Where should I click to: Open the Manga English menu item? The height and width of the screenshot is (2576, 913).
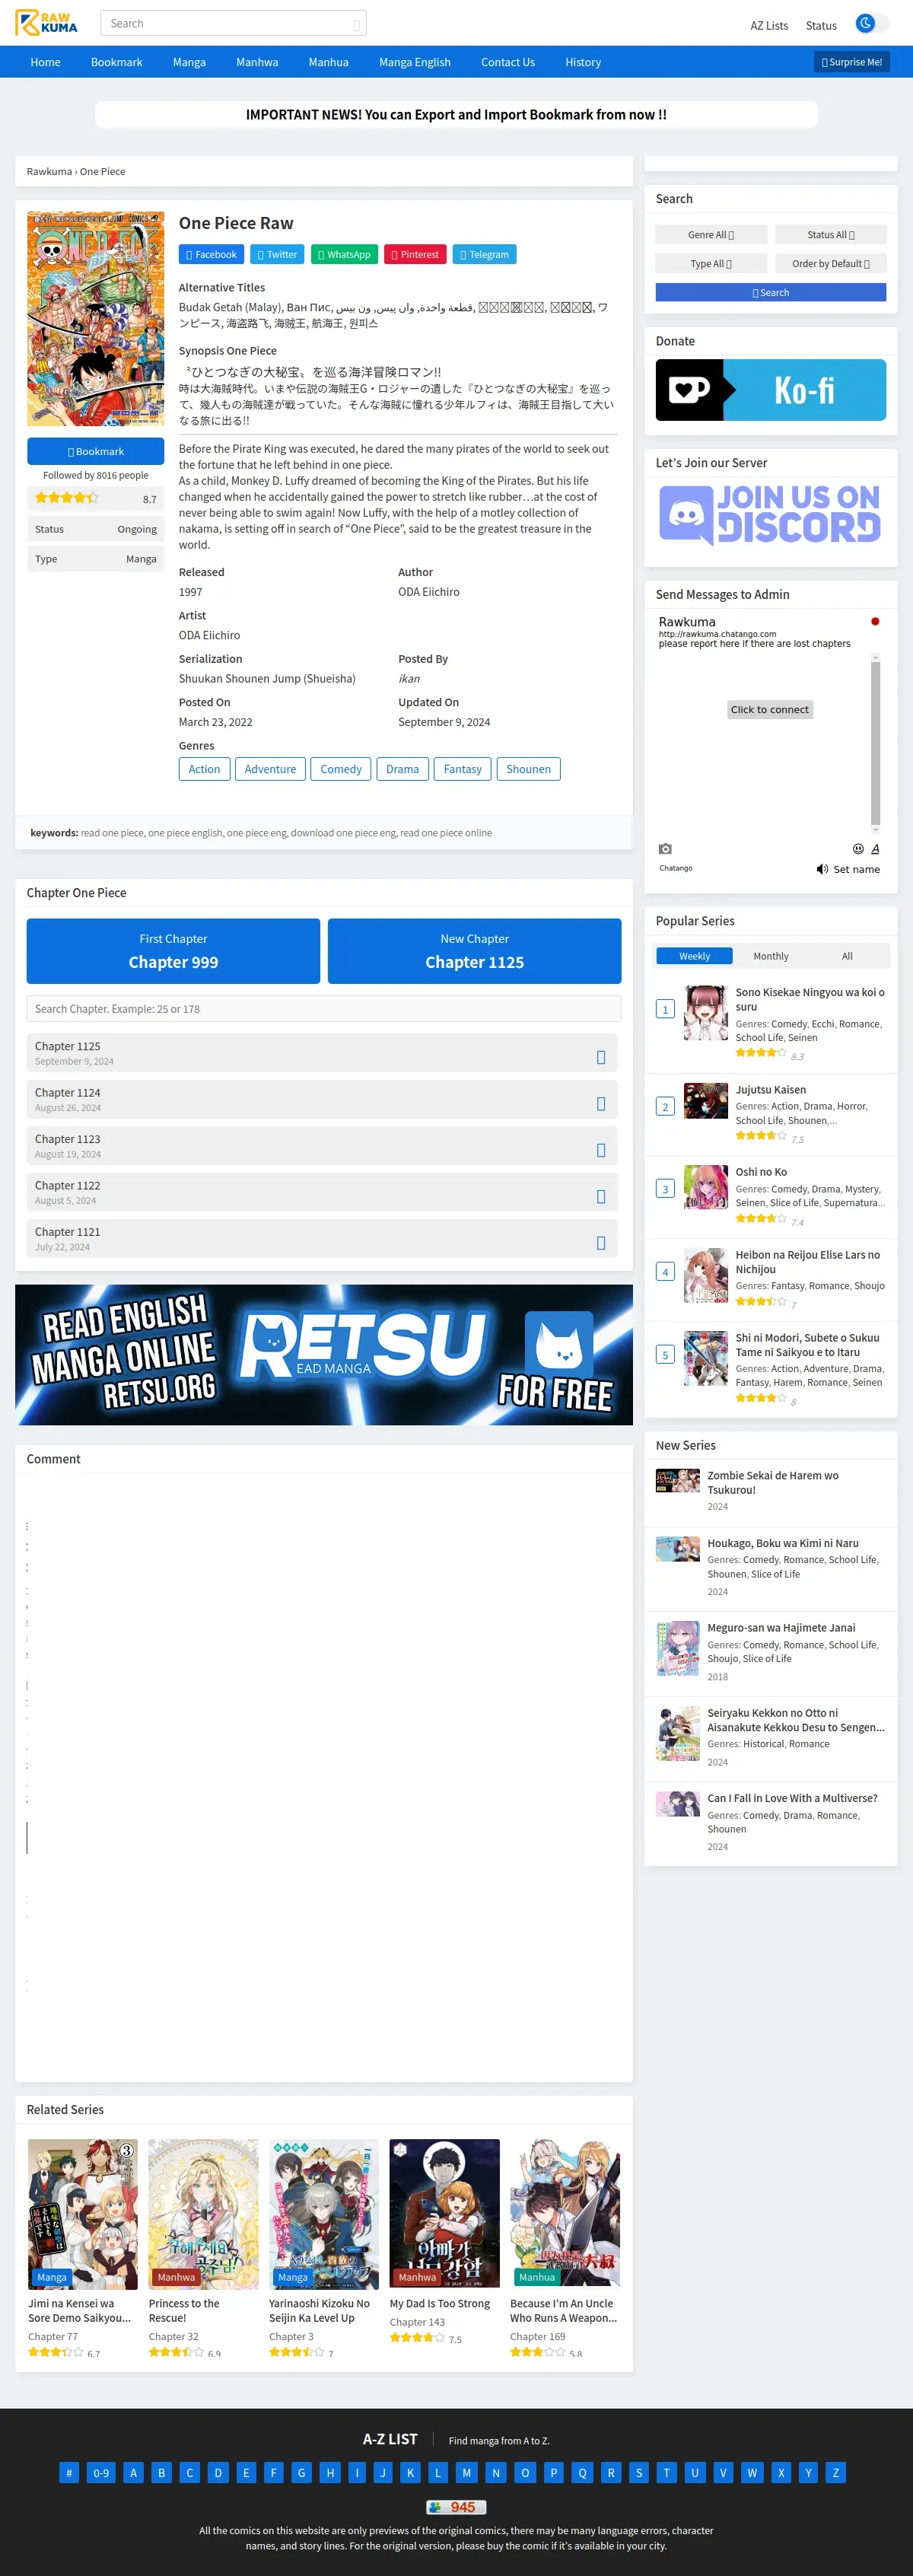pos(415,62)
